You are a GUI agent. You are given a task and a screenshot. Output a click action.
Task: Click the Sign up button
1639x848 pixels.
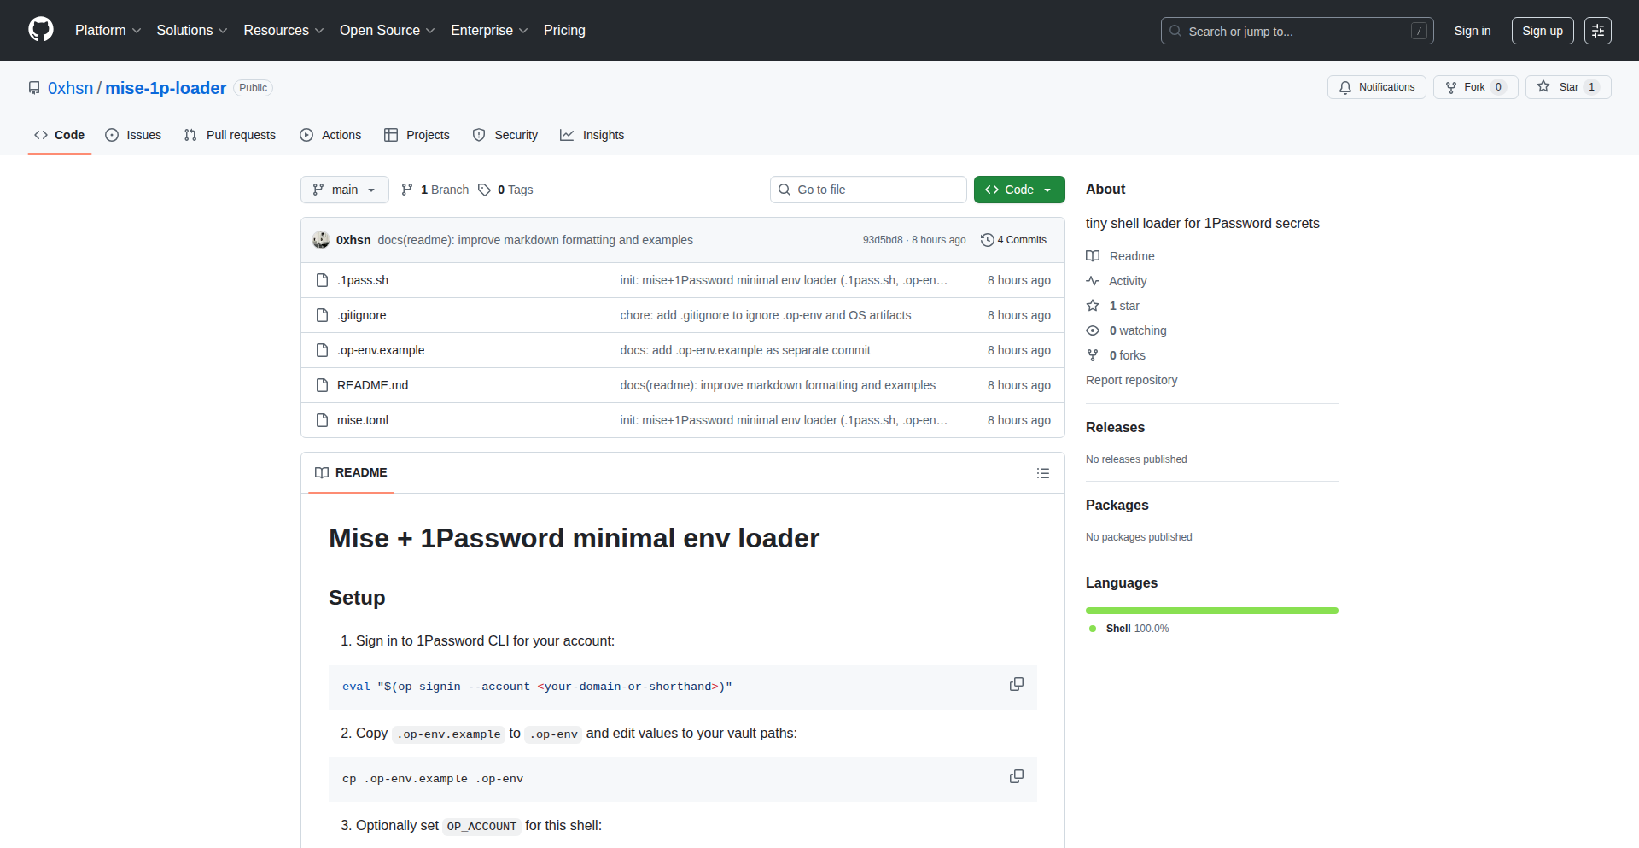1543,31
